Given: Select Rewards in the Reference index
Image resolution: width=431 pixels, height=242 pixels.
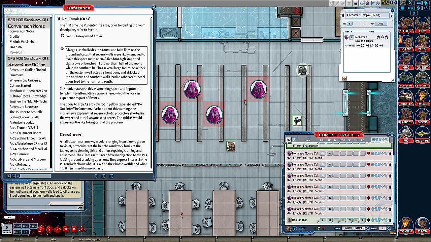Looking at the screenshot, I should [15, 52].
